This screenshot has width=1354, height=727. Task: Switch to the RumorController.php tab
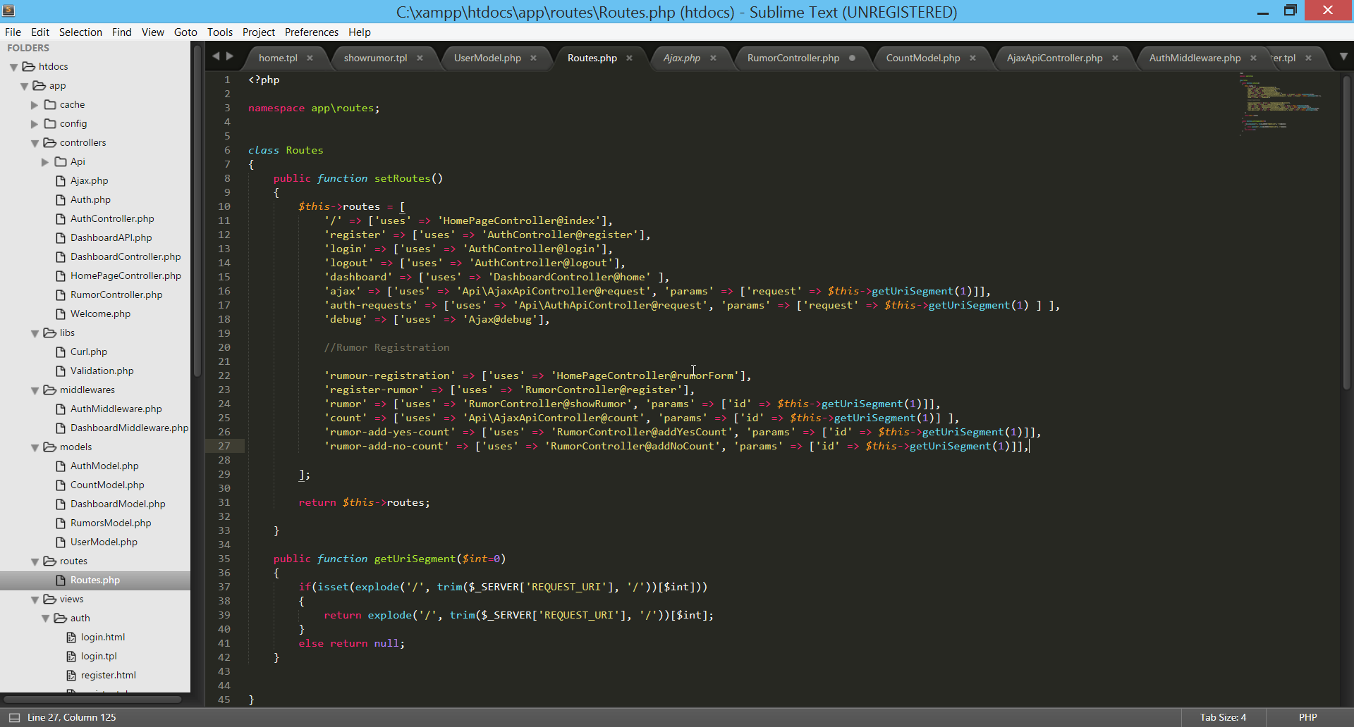[793, 58]
